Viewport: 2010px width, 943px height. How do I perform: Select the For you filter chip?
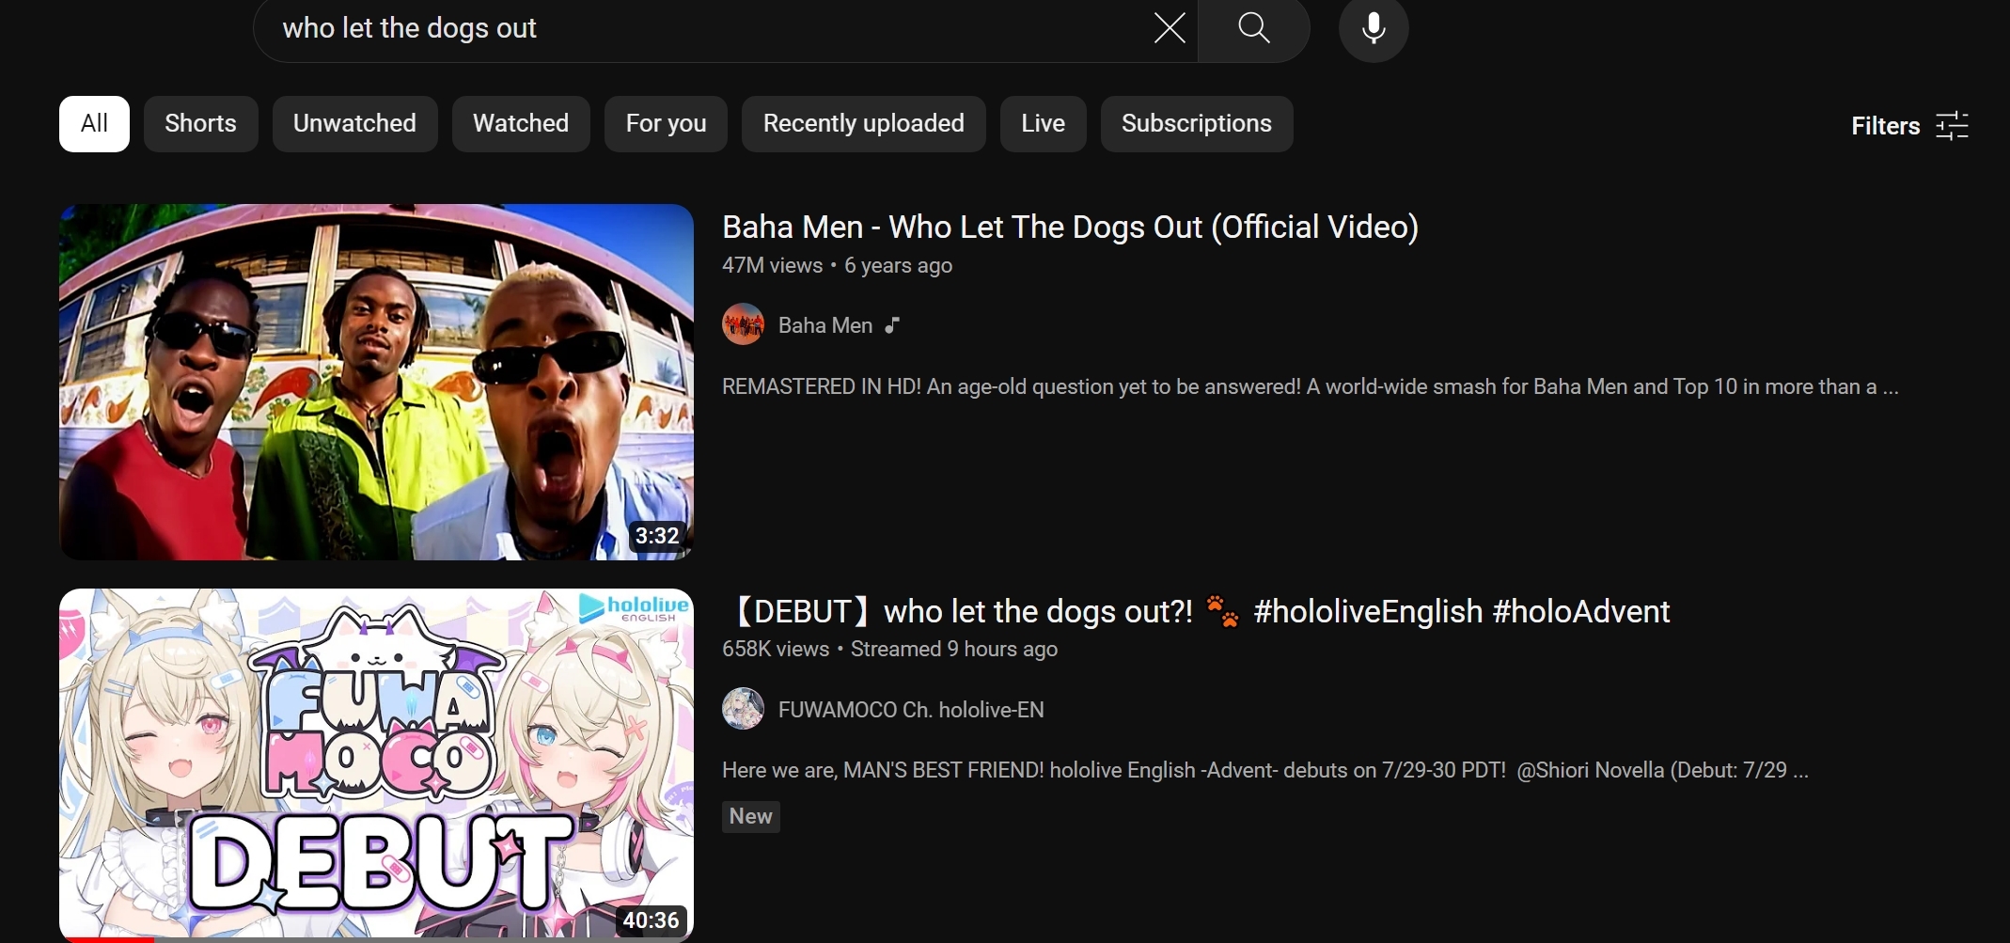click(666, 123)
